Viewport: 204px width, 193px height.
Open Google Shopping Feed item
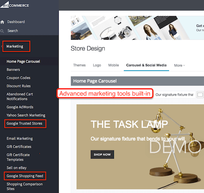pyautogui.click(x=25, y=176)
